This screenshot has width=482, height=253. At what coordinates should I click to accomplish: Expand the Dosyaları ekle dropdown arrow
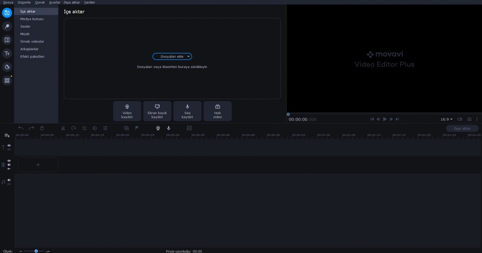[189, 56]
